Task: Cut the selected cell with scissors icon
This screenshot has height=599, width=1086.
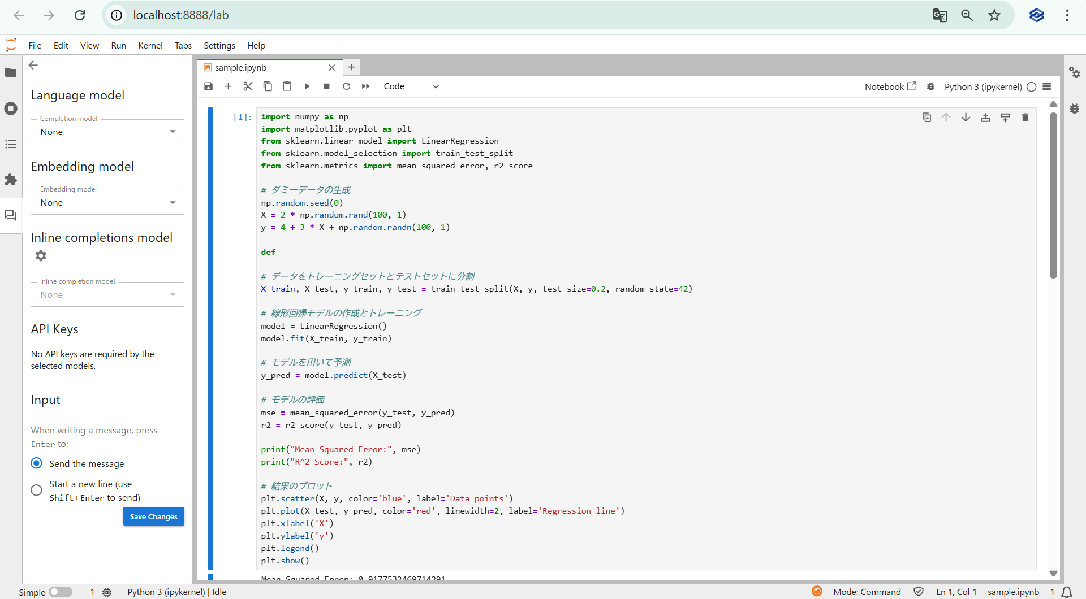Action: click(x=248, y=86)
